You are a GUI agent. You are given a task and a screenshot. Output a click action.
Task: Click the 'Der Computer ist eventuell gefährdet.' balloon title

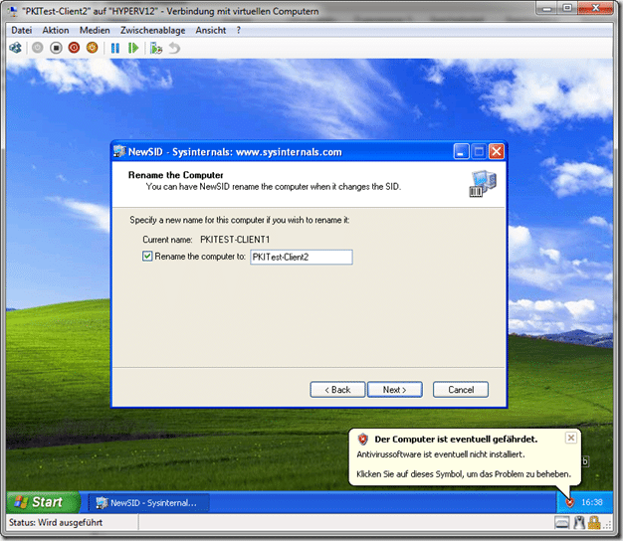(x=456, y=440)
